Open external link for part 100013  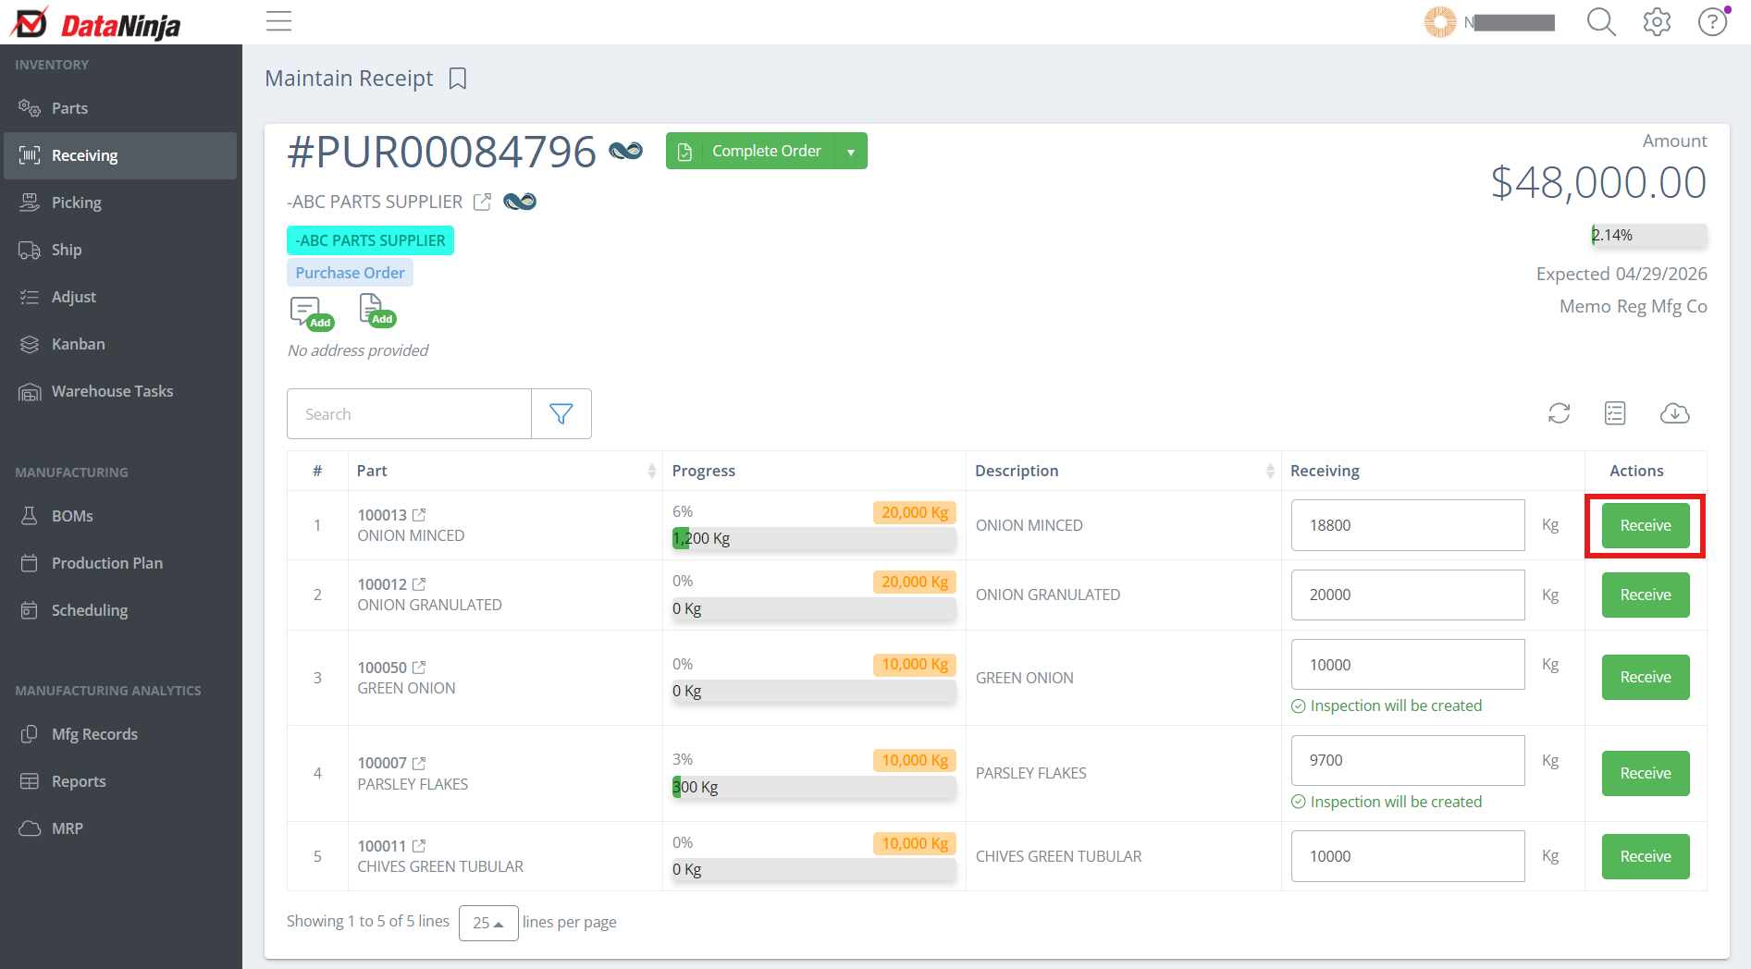coord(419,514)
